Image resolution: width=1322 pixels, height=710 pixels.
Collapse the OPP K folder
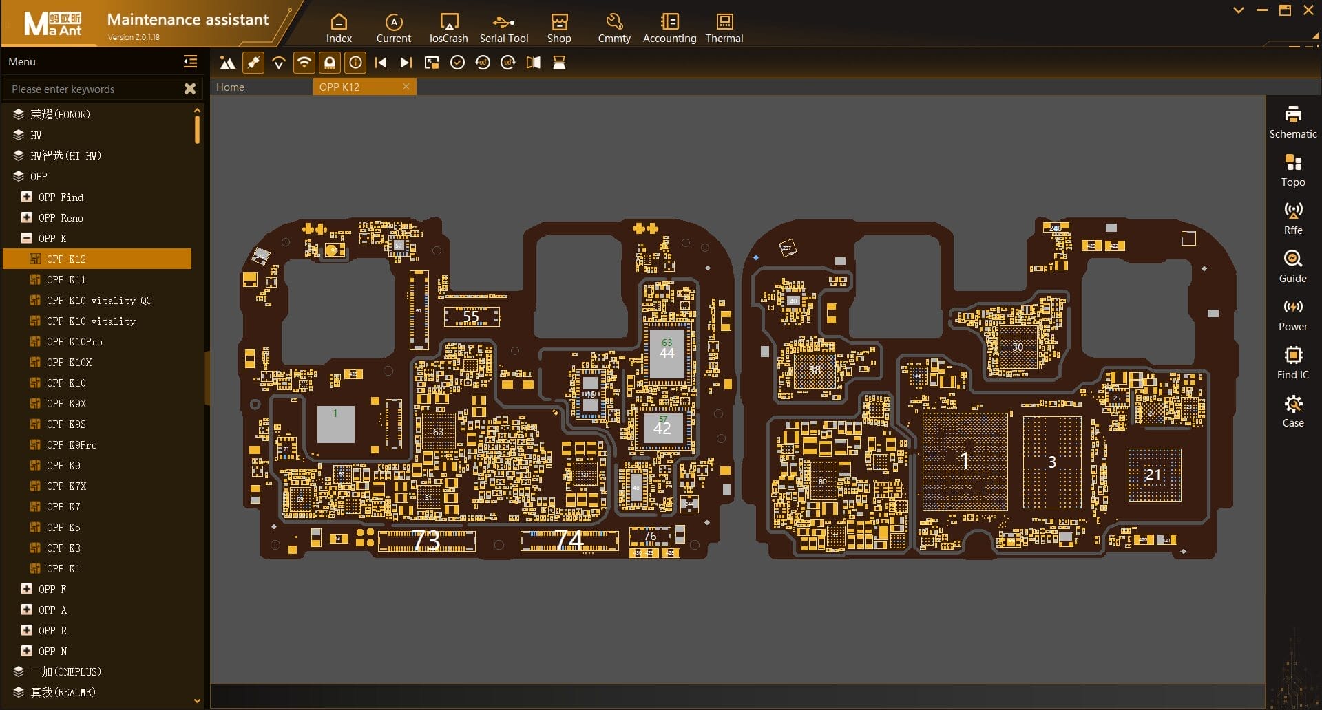(x=27, y=239)
